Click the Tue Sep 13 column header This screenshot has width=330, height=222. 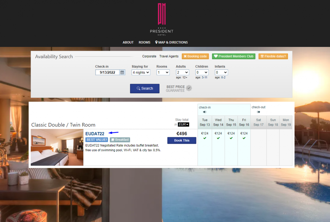(x=205, y=122)
